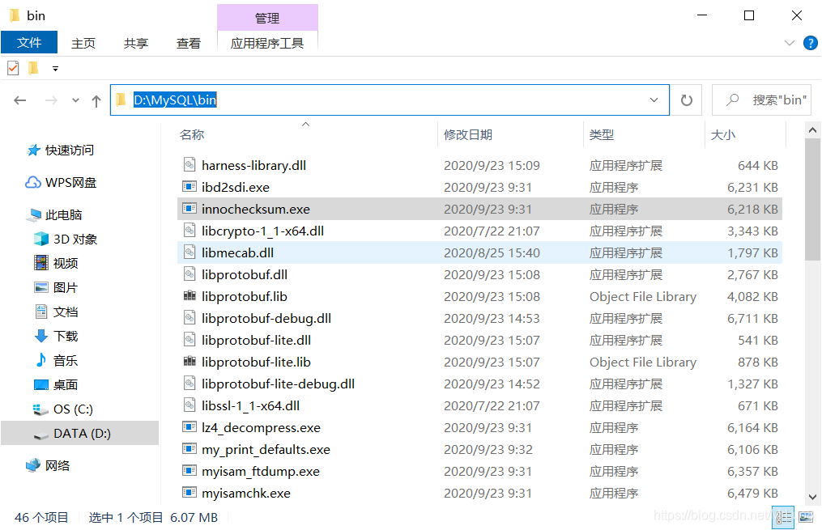Switch to the 查看 ribbon tab
822x530 pixels.
click(x=188, y=43)
